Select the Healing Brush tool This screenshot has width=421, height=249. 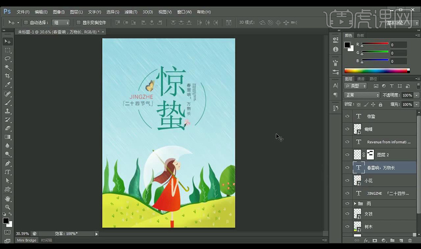8,94
